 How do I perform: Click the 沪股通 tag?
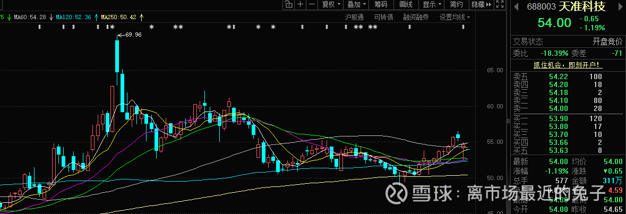click(x=355, y=17)
